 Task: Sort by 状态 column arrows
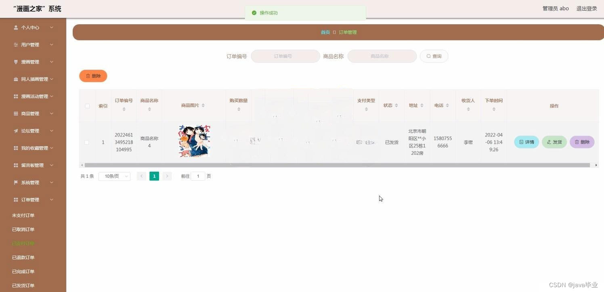[396, 105]
